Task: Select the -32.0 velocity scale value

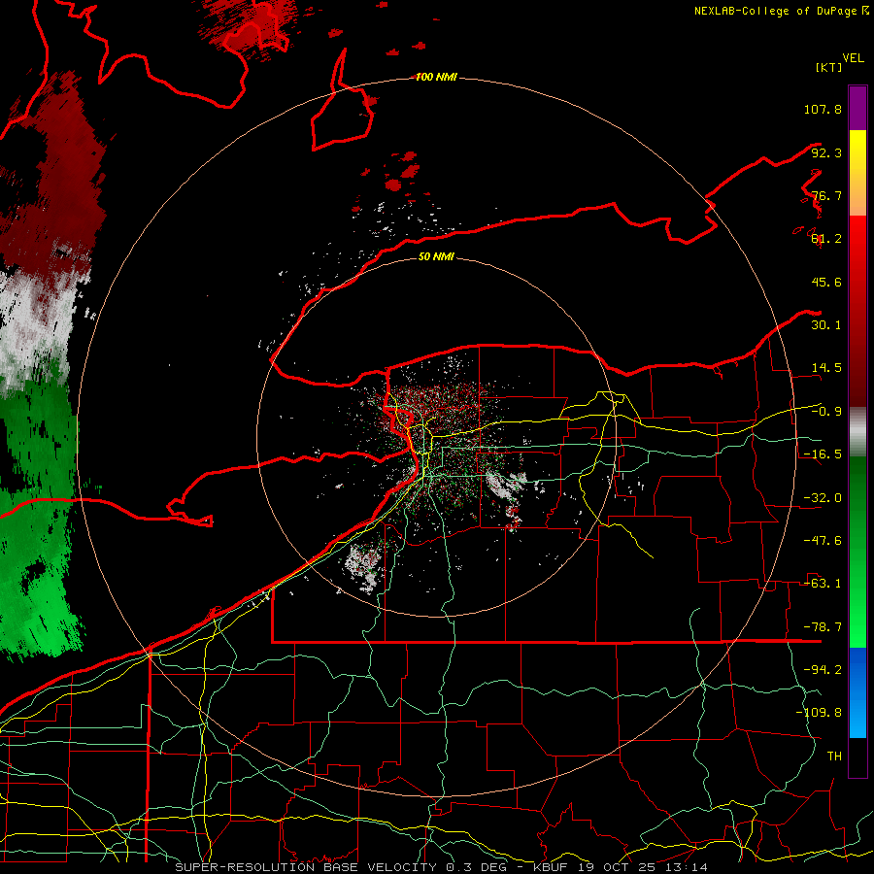Action: tap(823, 498)
